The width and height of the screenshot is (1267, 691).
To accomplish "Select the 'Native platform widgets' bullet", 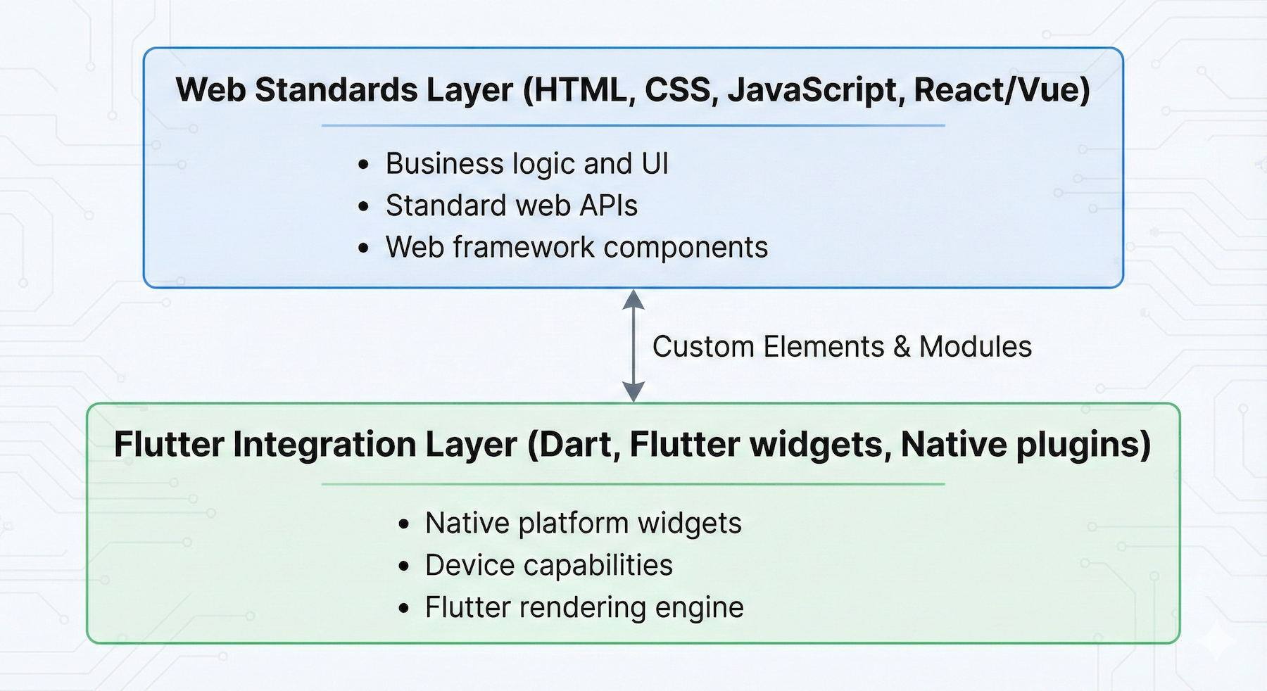I will click(583, 523).
